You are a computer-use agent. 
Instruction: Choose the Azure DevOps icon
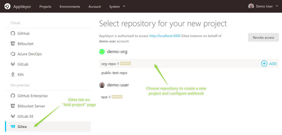tap(13, 54)
